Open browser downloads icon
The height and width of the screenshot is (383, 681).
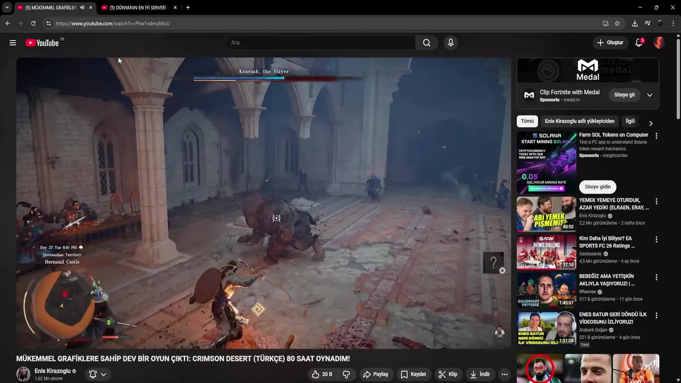[635, 23]
